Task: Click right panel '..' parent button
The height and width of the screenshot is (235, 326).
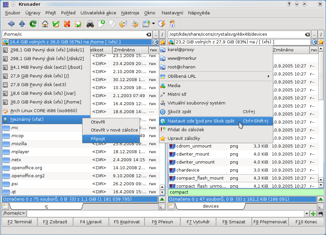Action: [x=314, y=34]
